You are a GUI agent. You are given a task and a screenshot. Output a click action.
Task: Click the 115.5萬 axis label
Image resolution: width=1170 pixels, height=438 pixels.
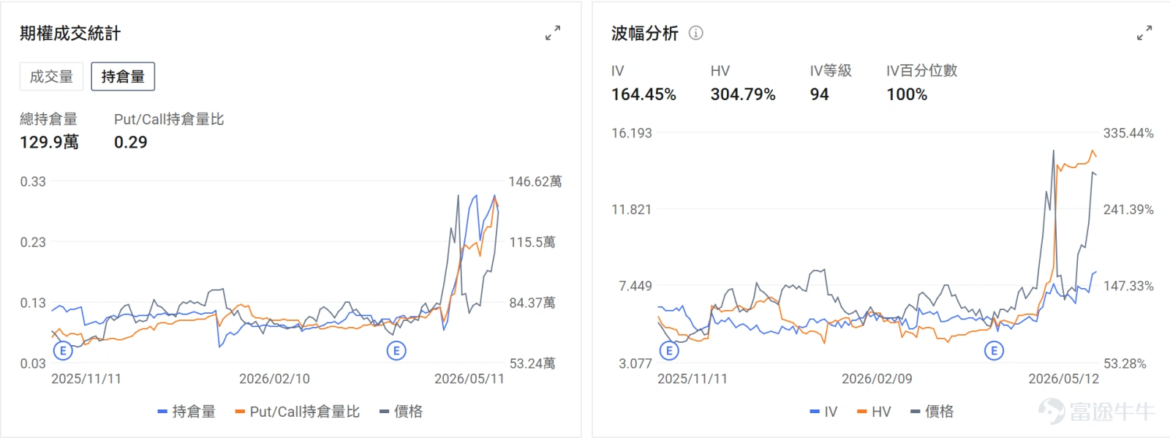532,242
